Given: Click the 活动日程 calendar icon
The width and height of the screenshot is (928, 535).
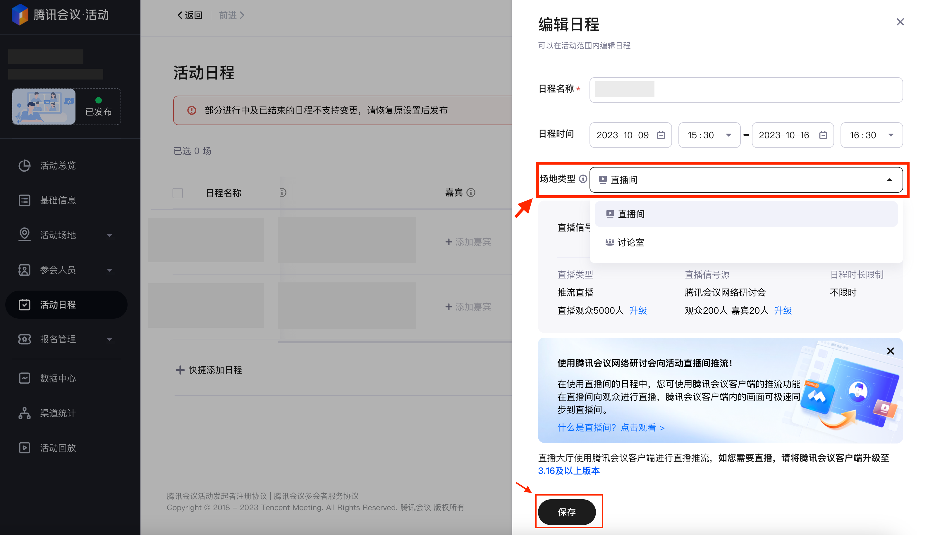Looking at the screenshot, I should (x=24, y=304).
